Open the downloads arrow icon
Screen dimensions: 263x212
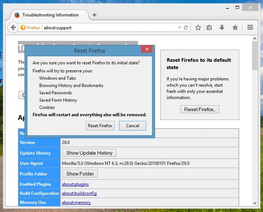pyautogui.click(x=222, y=27)
